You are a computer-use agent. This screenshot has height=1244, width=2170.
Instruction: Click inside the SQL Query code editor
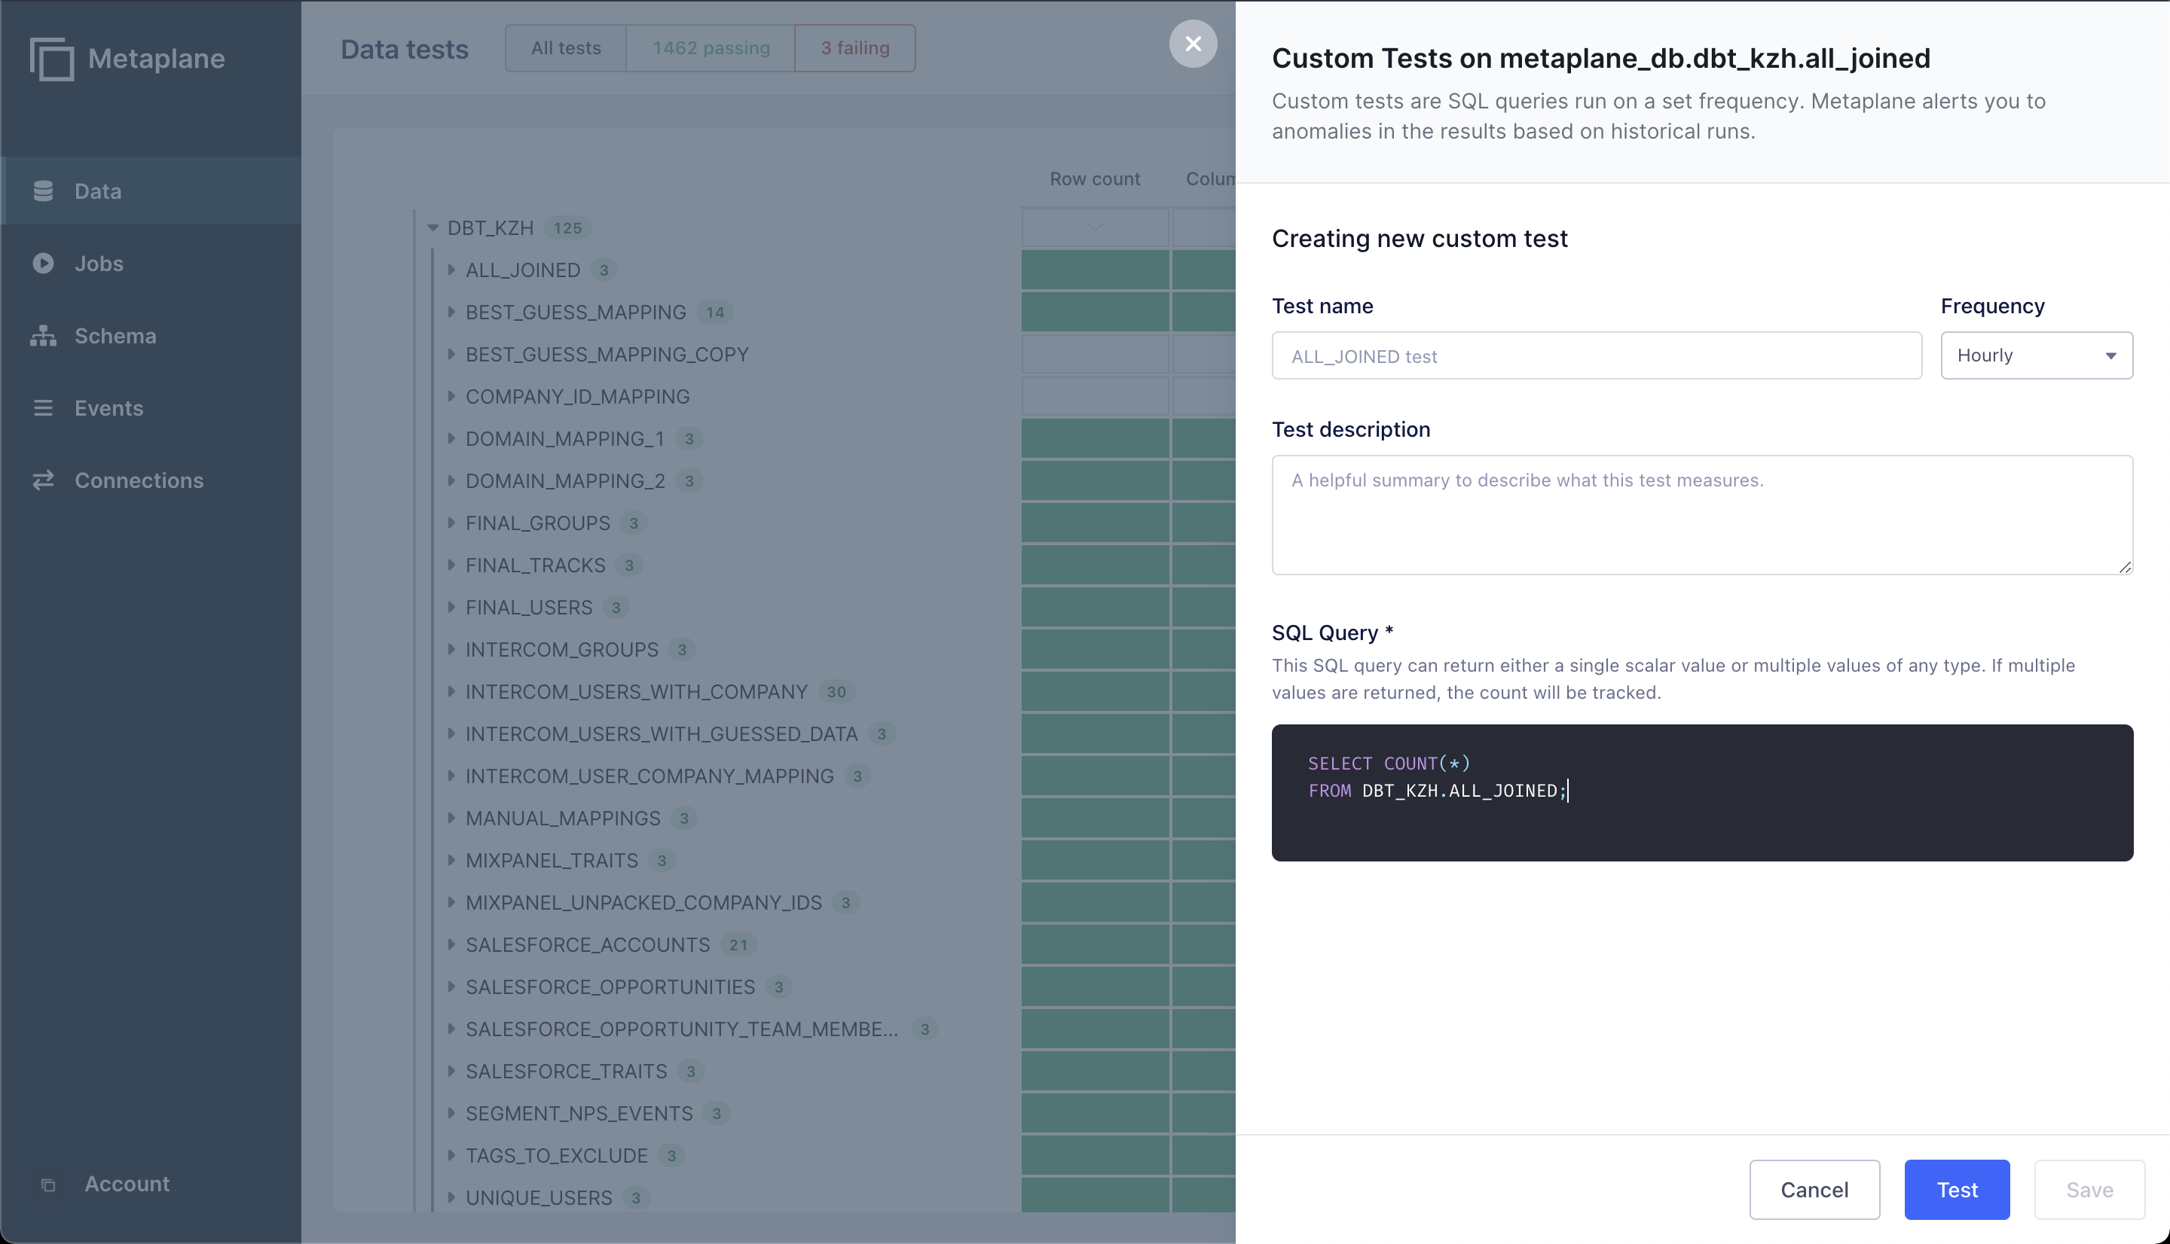(1701, 792)
